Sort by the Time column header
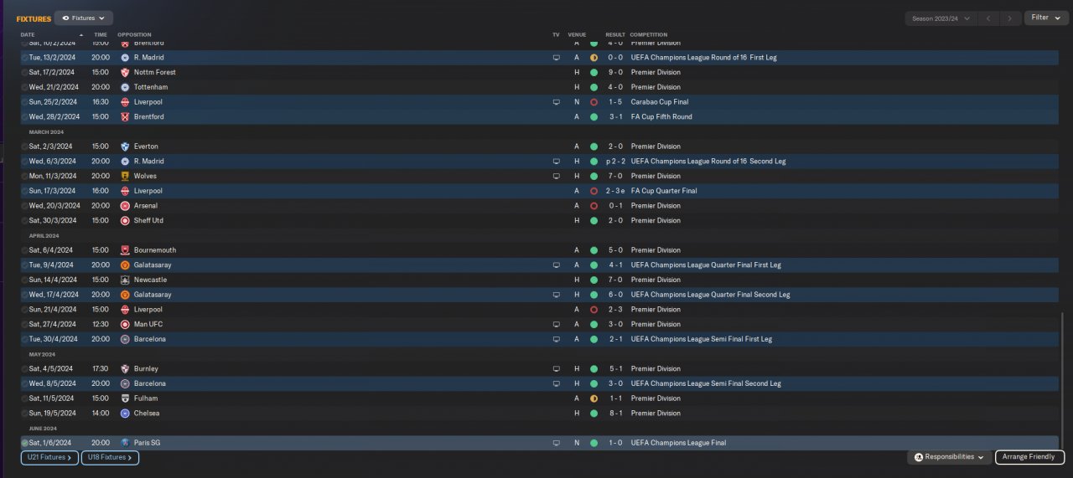 click(x=101, y=34)
